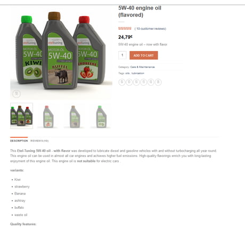Screen dimensions: 245x229
Task: Click the fifth circular share icon in the row
Action: [151, 82]
